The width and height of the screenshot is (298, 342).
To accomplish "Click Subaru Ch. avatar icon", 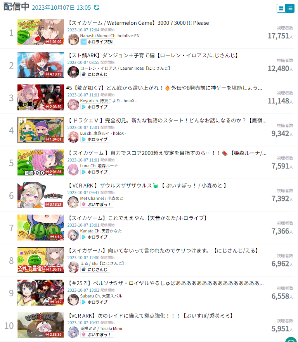I will (73, 300).
